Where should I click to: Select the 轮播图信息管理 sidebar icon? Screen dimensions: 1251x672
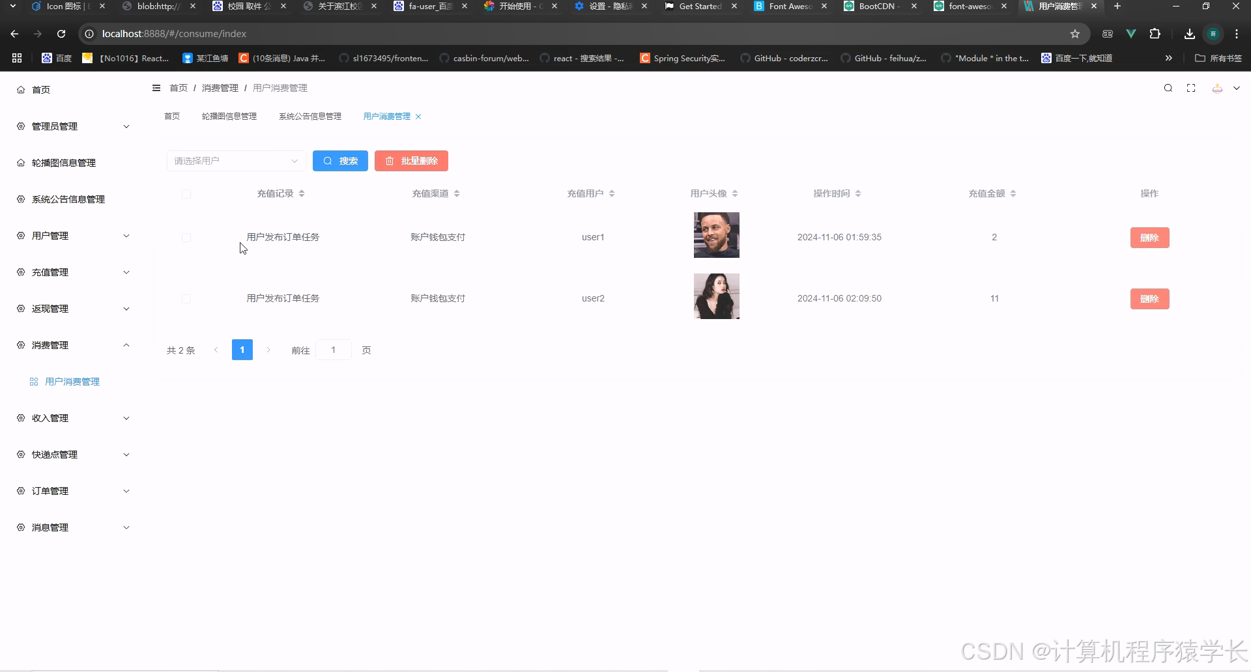pos(20,163)
